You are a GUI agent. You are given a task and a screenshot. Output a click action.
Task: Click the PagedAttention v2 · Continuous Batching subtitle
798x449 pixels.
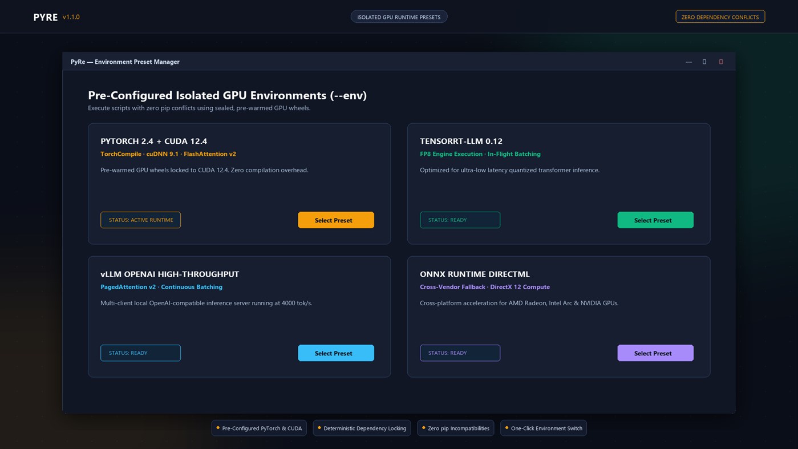coord(161,287)
